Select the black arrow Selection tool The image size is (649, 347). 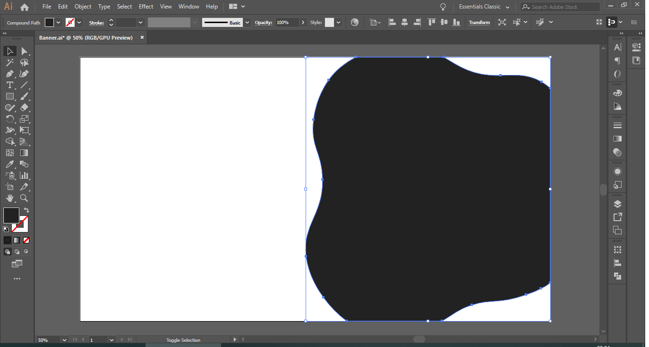(x=10, y=51)
